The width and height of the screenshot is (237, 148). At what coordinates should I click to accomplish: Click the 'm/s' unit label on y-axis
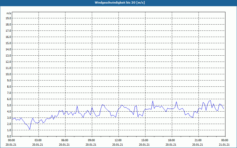click(9, 13)
